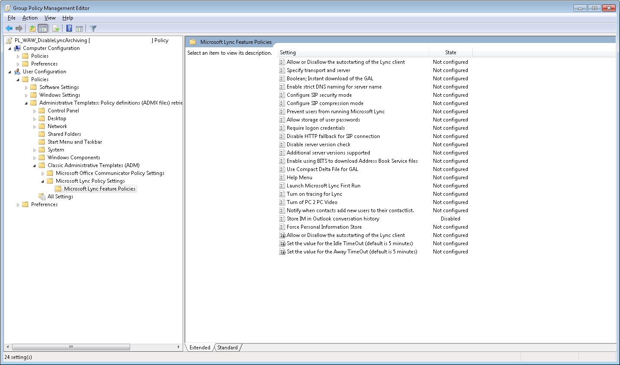Image resolution: width=620 pixels, height=365 pixels.
Task: Collapse the Administrative Templates node
Action: coord(26,103)
